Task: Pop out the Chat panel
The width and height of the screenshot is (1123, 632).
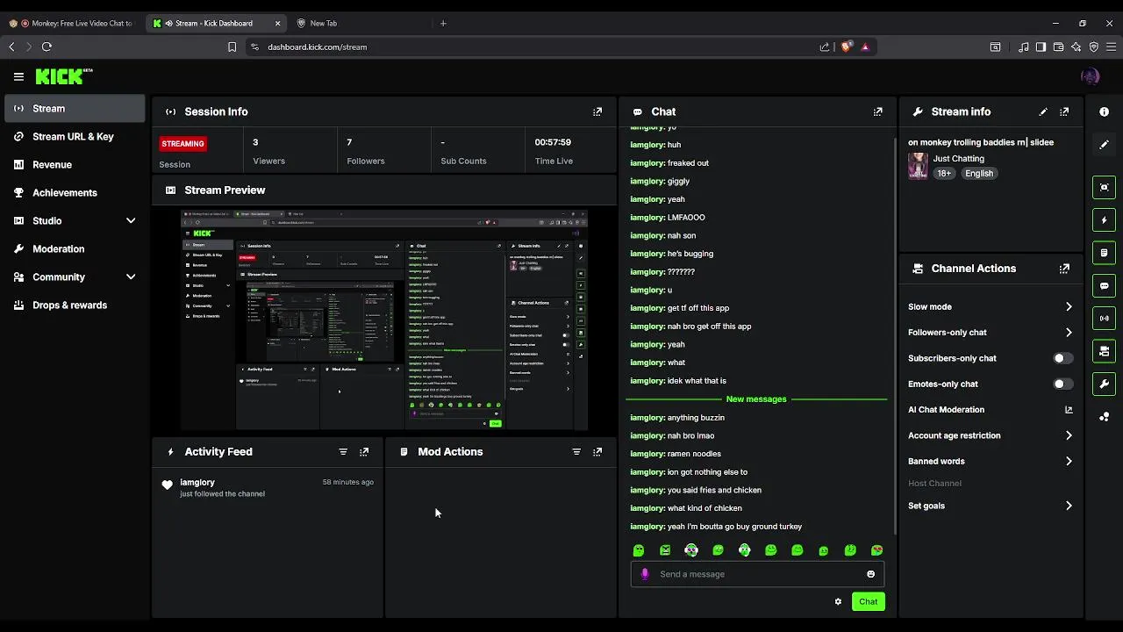Action: (x=877, y=111)
